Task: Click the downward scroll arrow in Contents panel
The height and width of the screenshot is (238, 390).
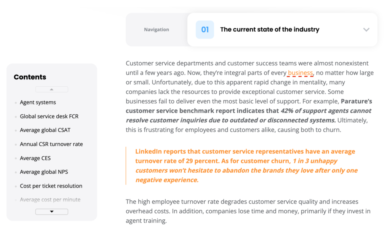Action: click(51, 211)
